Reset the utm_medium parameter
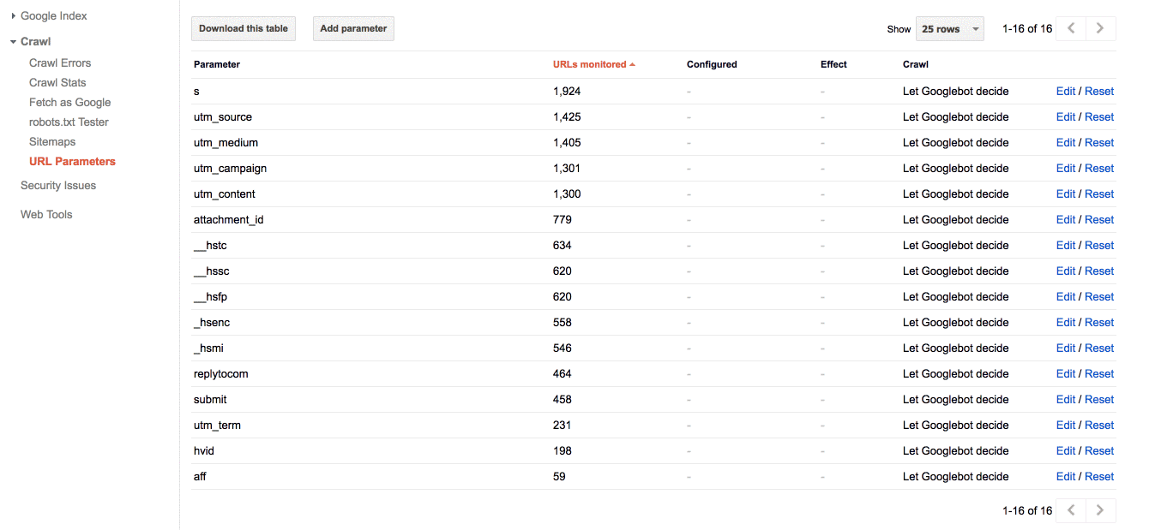This screenshot has width=1149, height=530. point(1099,142)
